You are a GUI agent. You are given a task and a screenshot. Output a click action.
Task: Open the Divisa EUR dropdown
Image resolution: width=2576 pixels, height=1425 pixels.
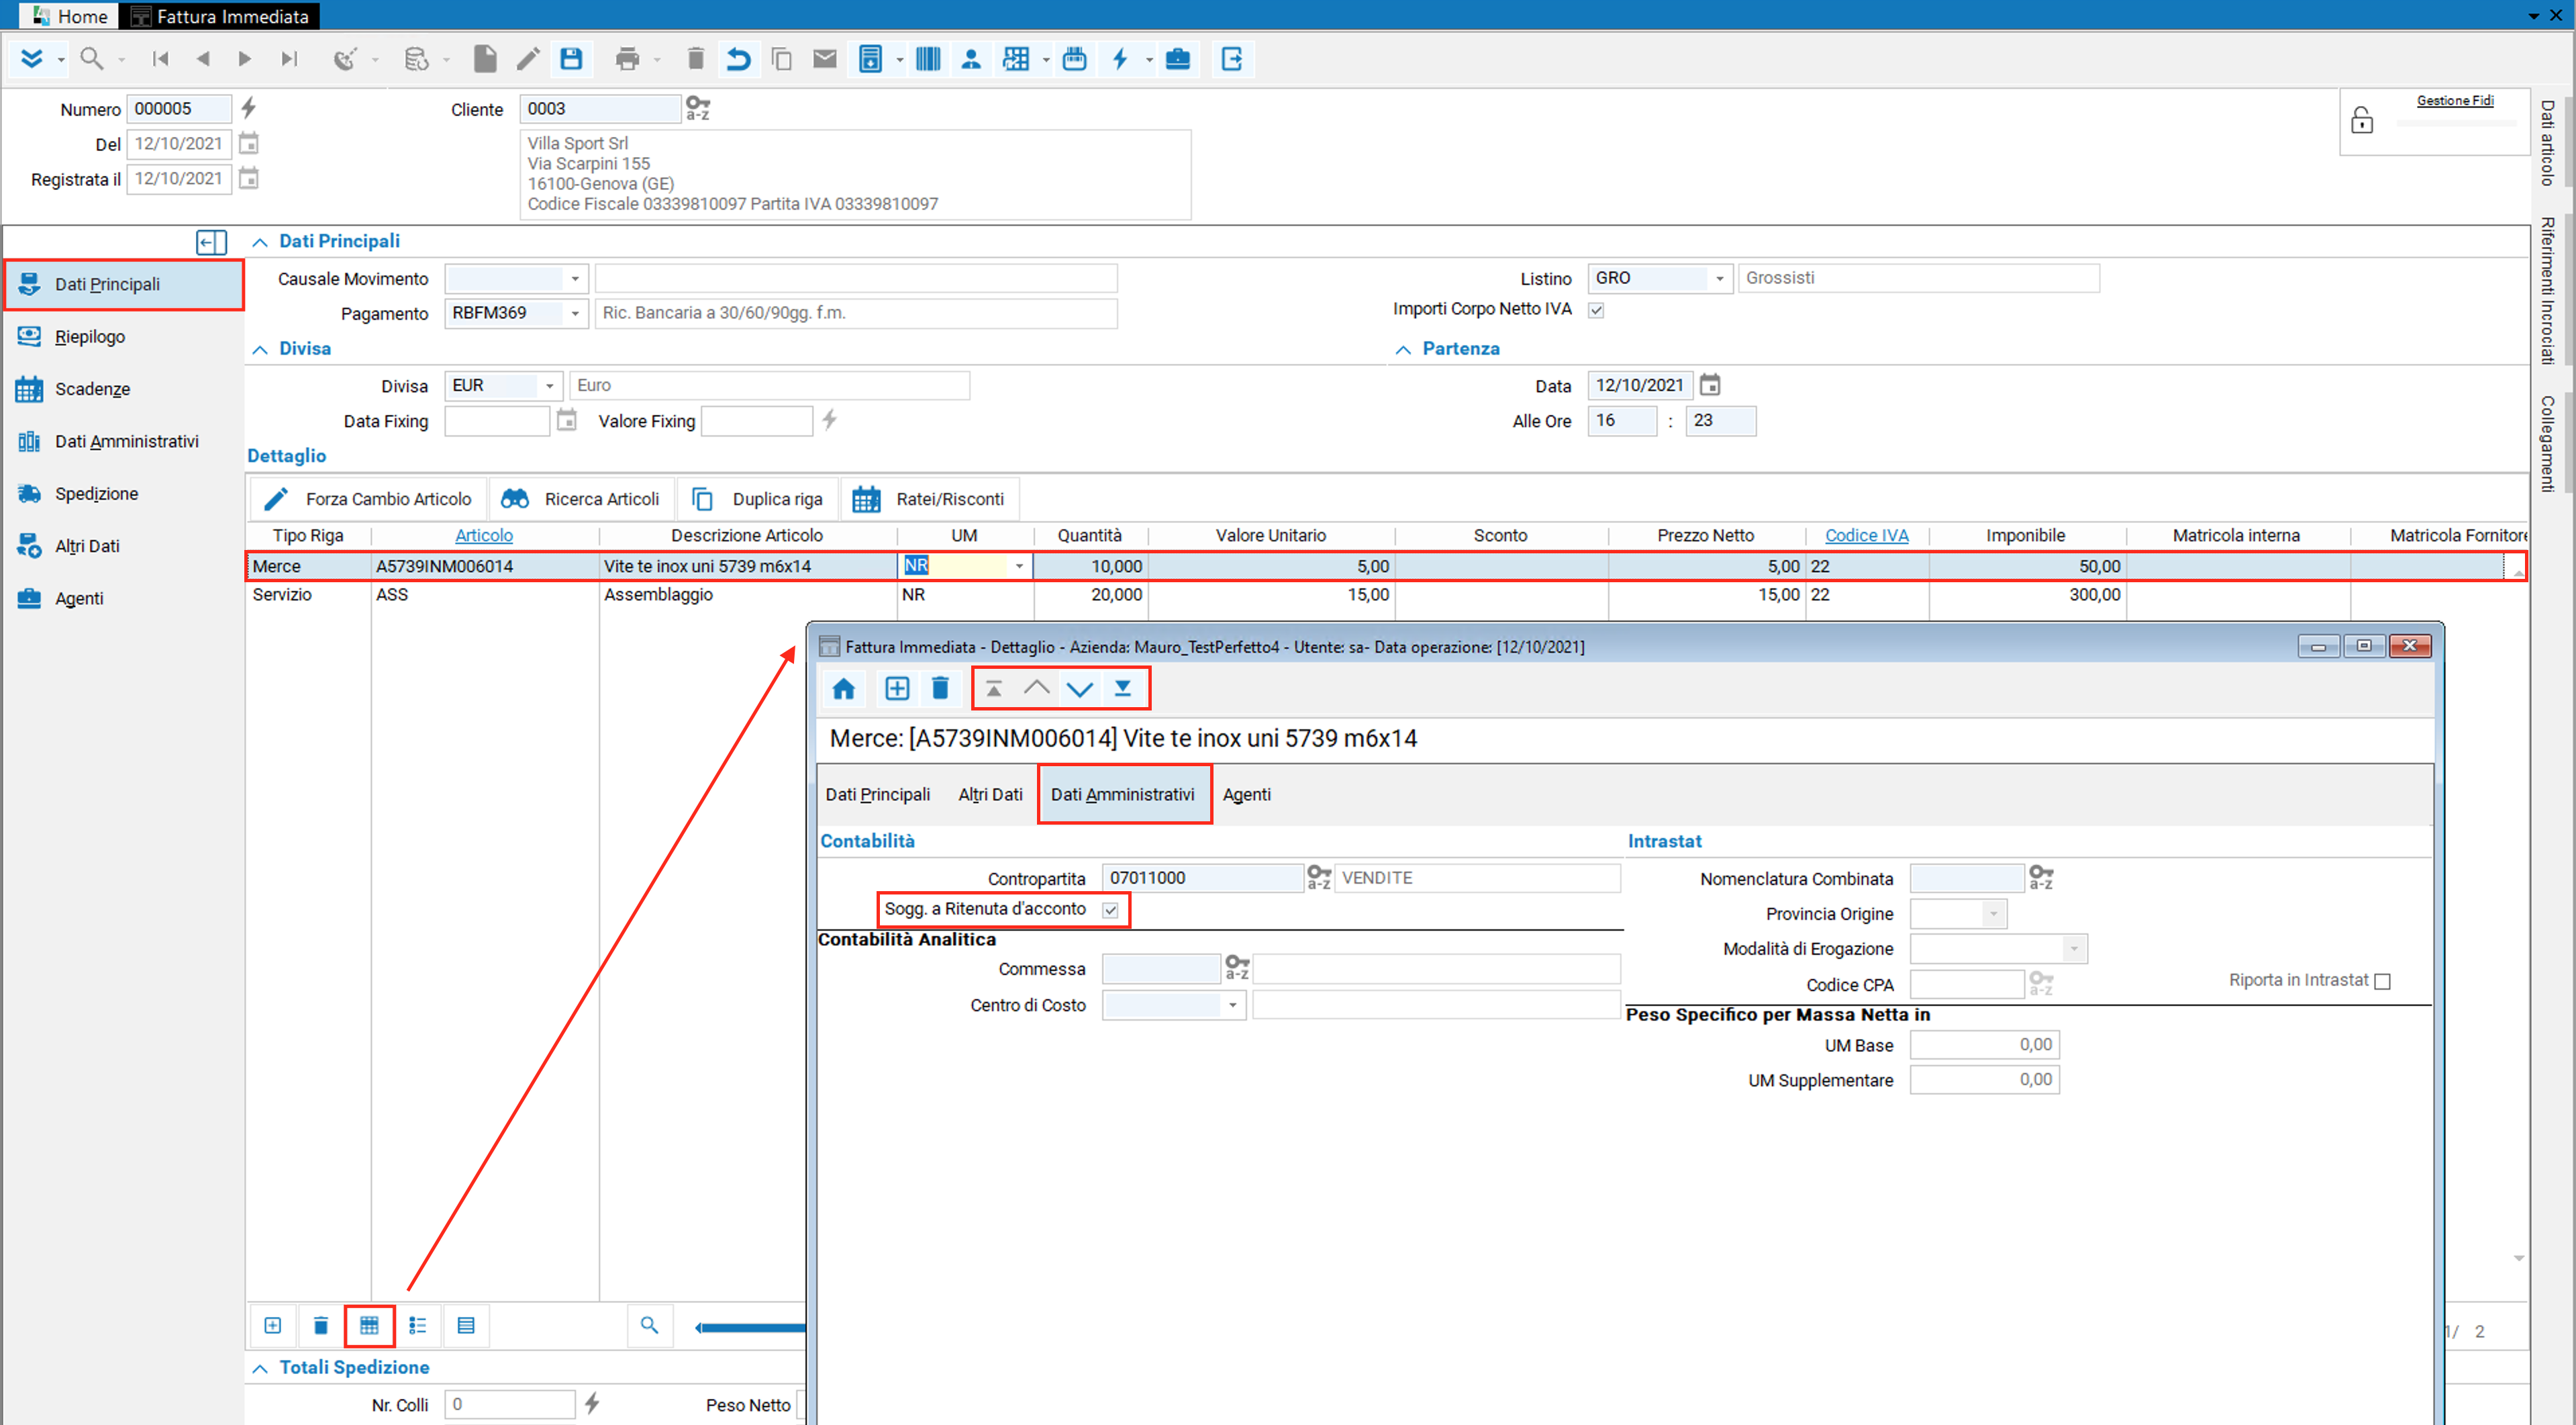(x=549, y=386)
